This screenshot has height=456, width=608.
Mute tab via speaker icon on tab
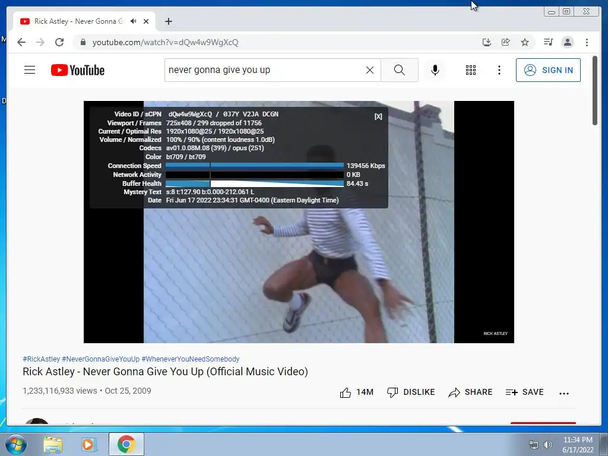point(134,21)
